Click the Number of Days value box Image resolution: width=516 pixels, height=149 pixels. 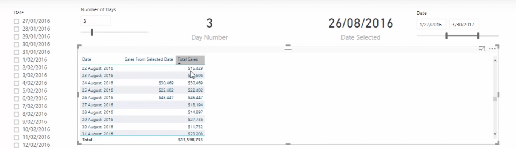[96, 21]
